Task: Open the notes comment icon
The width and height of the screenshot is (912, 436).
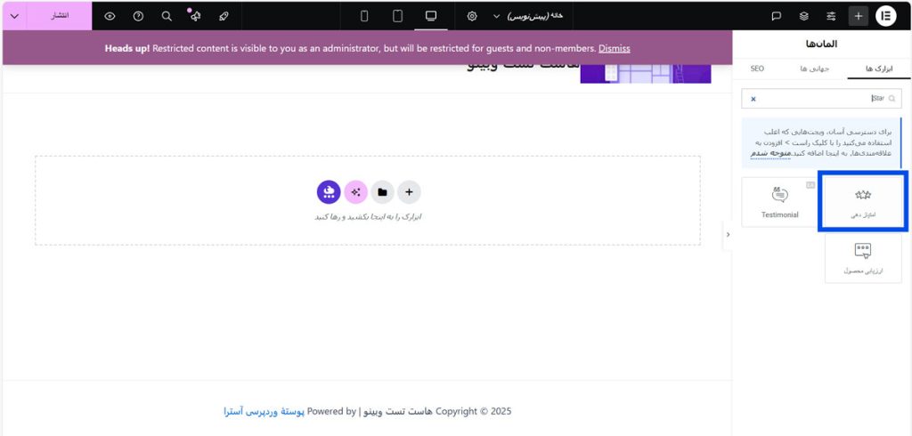Action: [x=776, y=16]
